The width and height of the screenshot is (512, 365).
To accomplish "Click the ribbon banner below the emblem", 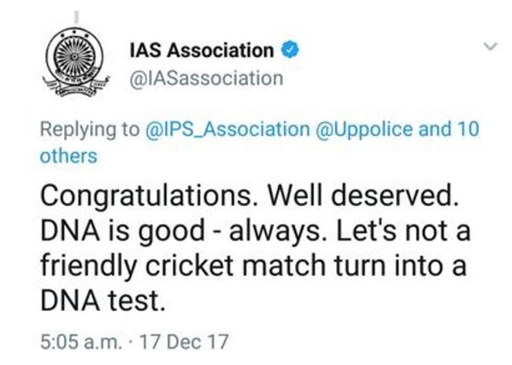I will tap(75, 87).
